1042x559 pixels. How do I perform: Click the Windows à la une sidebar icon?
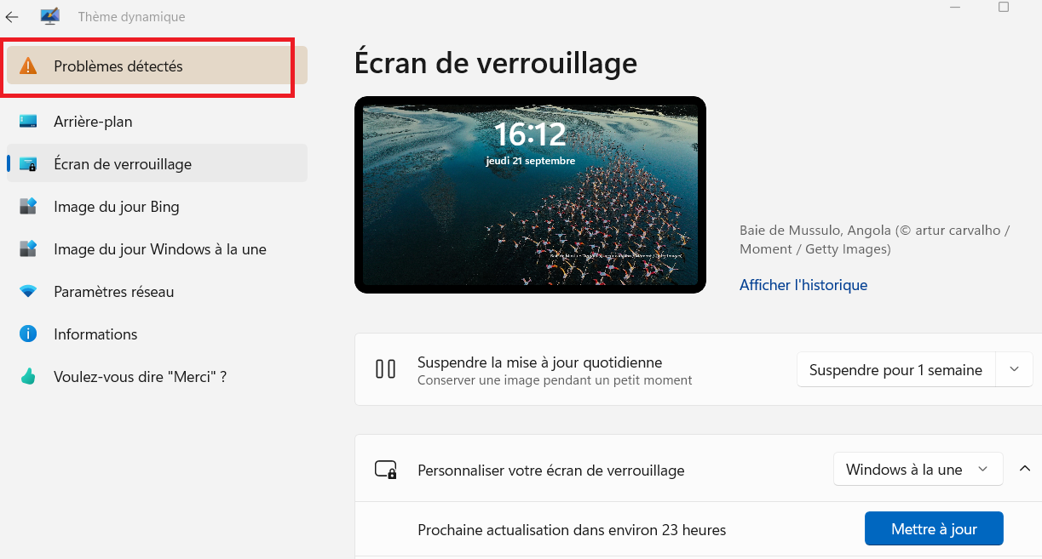click(28, 249)
